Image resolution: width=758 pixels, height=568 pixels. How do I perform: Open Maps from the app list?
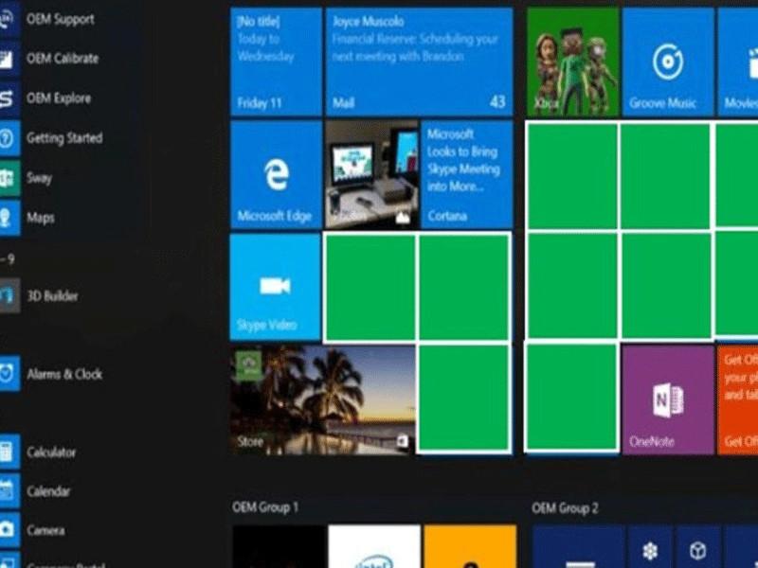27,218
